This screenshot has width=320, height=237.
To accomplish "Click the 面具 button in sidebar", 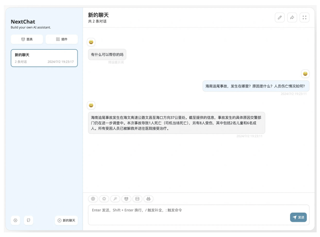I will pos(27,39).
